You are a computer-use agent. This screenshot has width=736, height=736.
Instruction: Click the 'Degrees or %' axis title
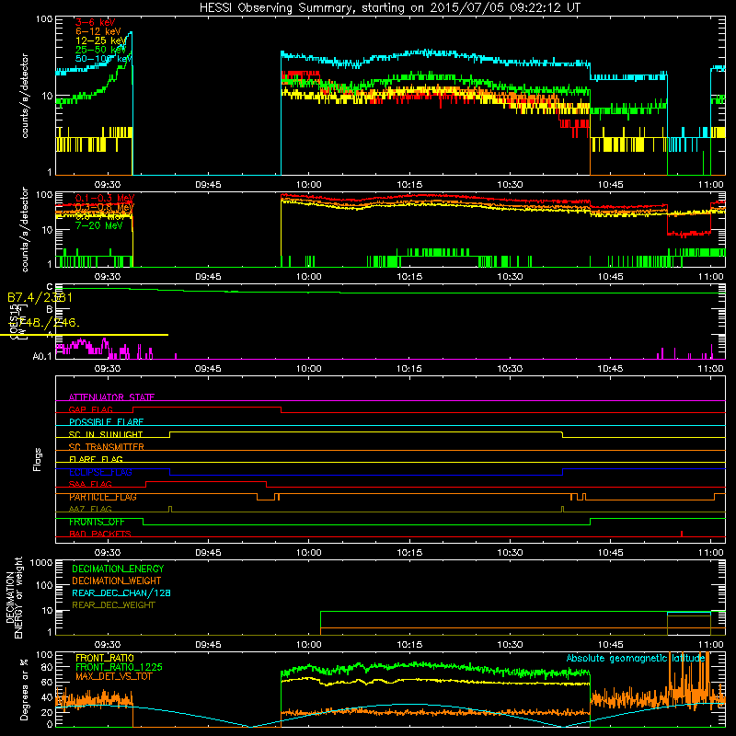pos(24,689)
